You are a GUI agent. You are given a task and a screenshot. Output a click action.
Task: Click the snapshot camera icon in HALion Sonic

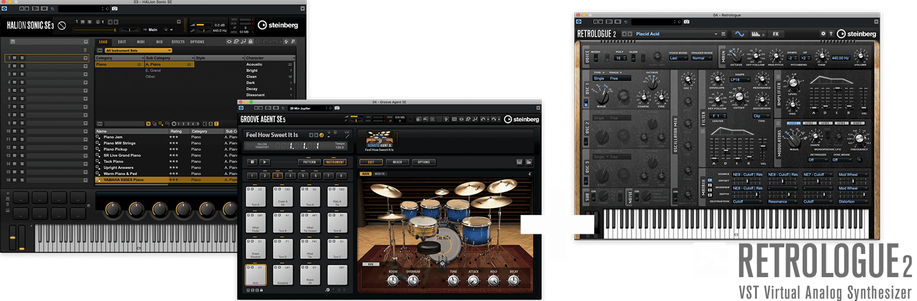pos(115,9)
